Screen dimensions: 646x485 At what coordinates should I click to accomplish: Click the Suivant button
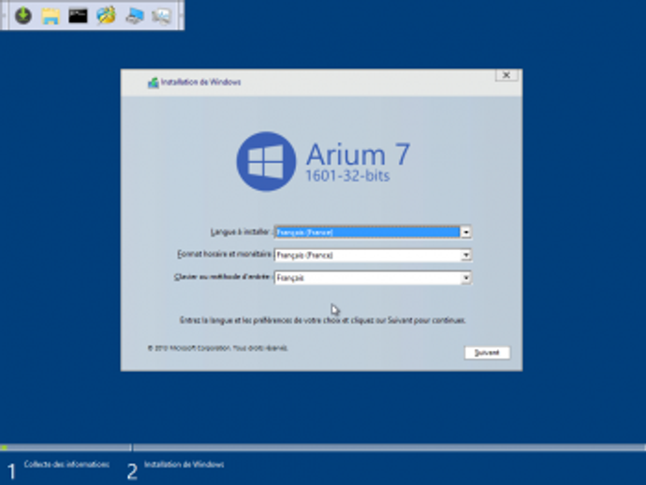point(487,353)
